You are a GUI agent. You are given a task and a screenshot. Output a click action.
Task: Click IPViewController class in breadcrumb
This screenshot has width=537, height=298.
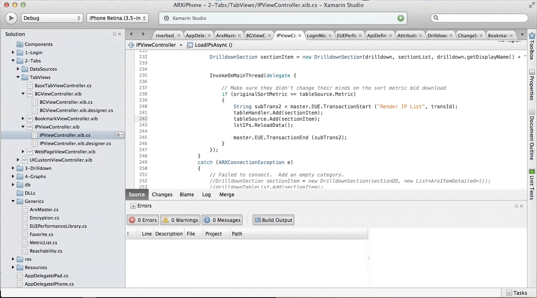pos(152,45)
